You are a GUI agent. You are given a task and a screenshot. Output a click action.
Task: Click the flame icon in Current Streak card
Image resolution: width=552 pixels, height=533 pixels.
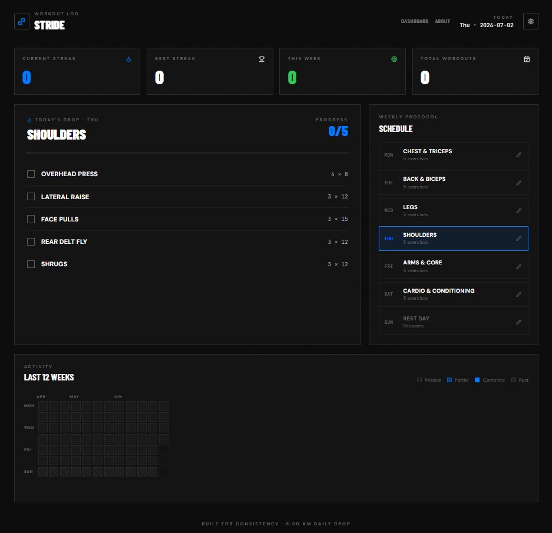pyautogui.click(x=128, y=59)
